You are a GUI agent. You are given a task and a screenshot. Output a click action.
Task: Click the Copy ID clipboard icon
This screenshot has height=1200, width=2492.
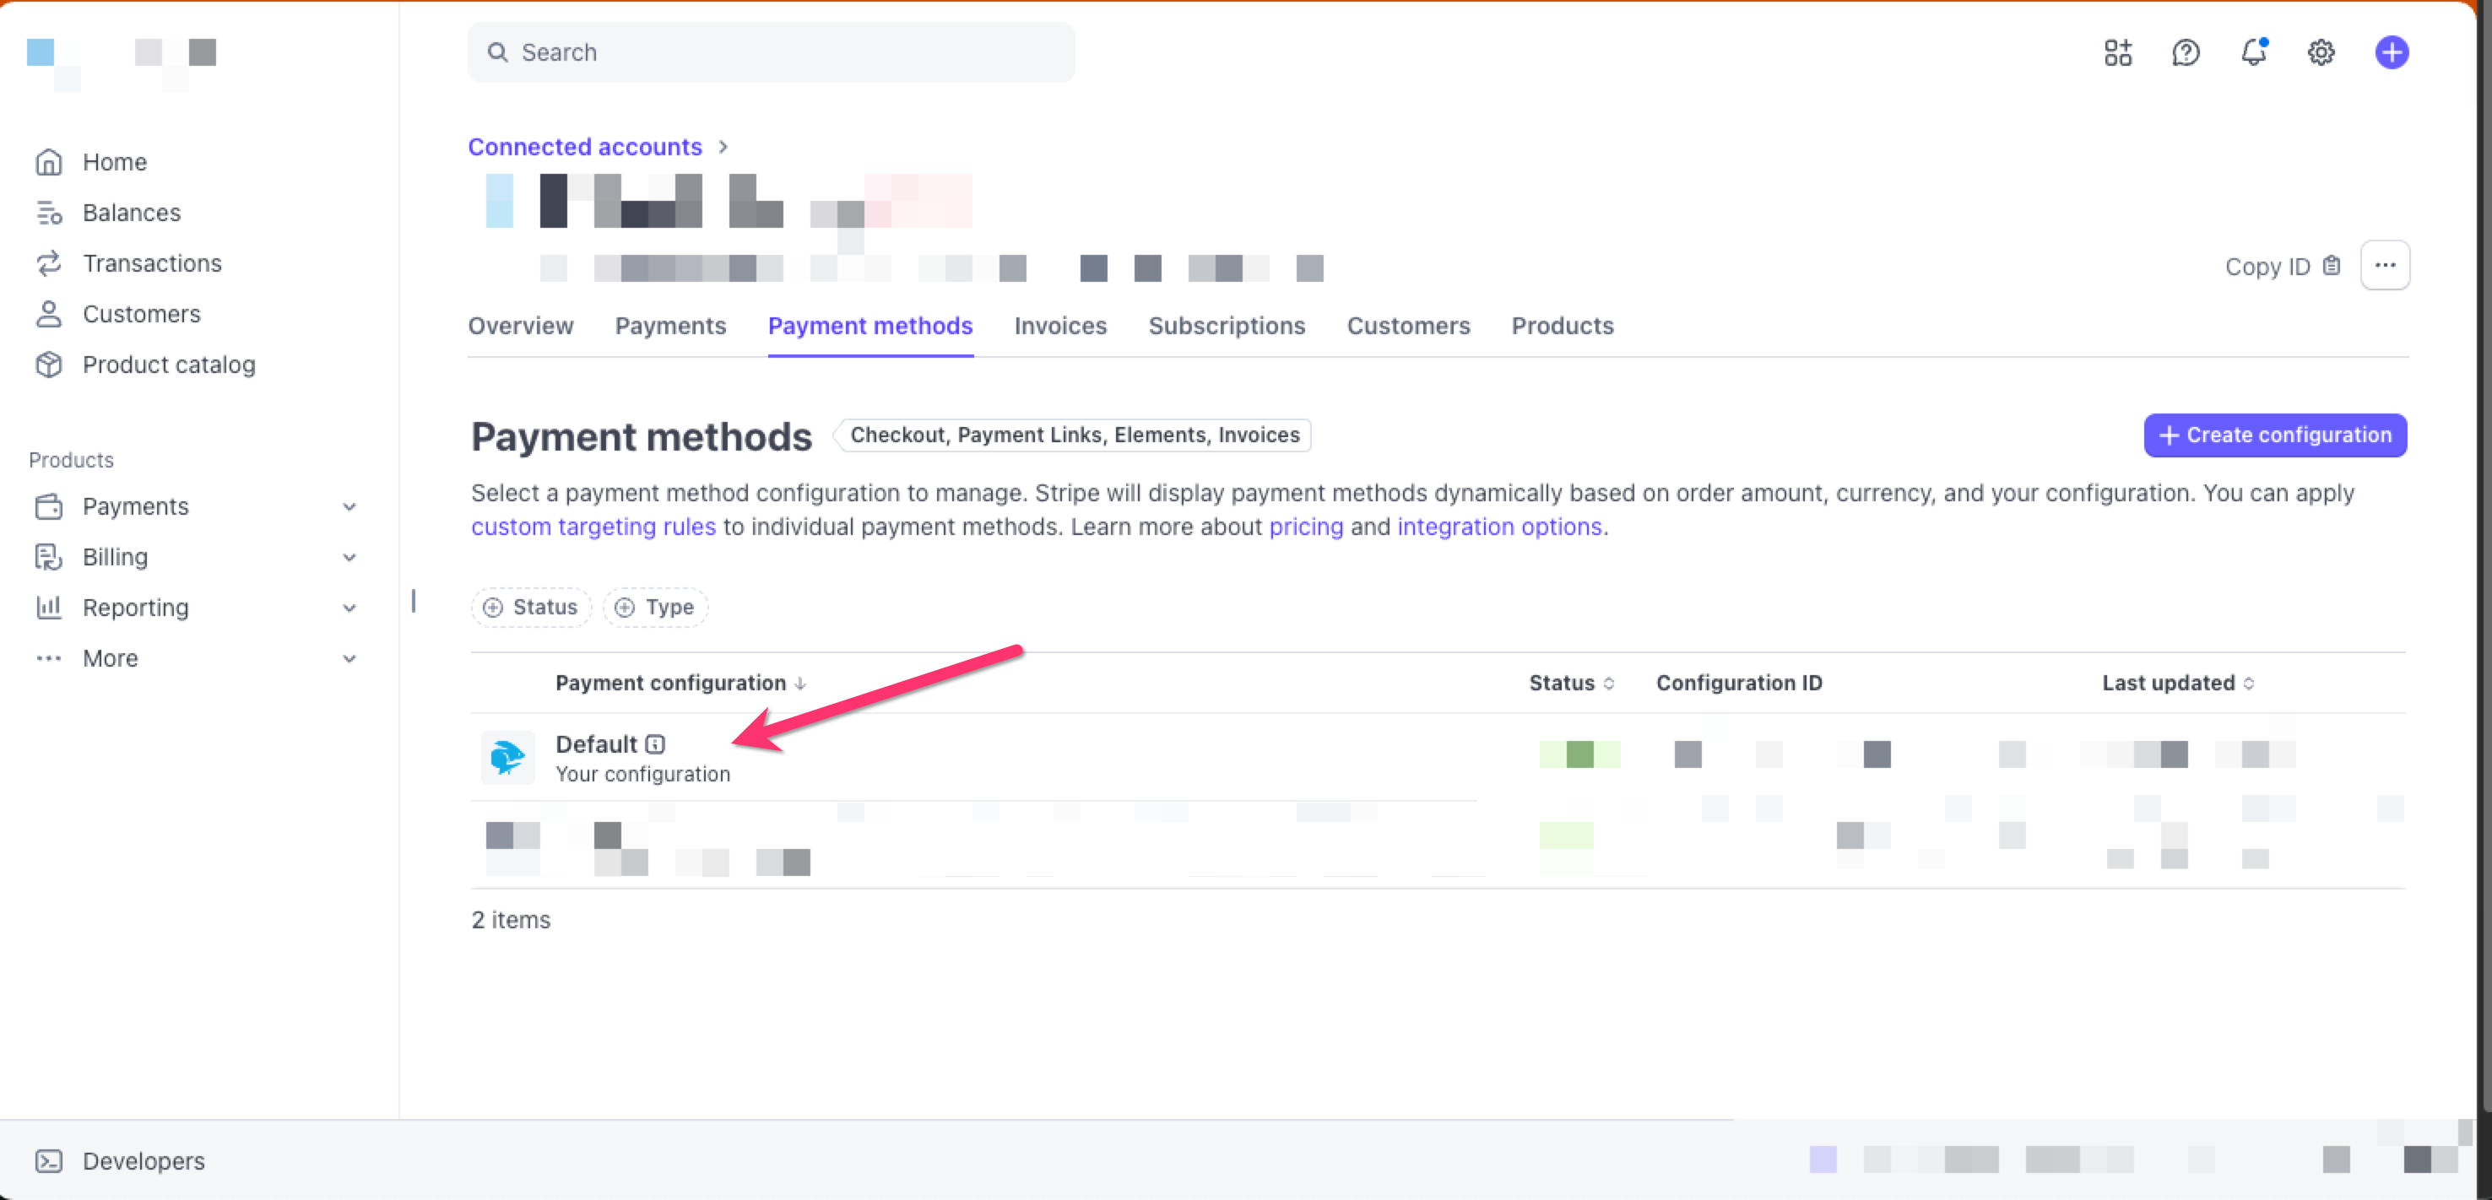click(x=2332, y=266)
